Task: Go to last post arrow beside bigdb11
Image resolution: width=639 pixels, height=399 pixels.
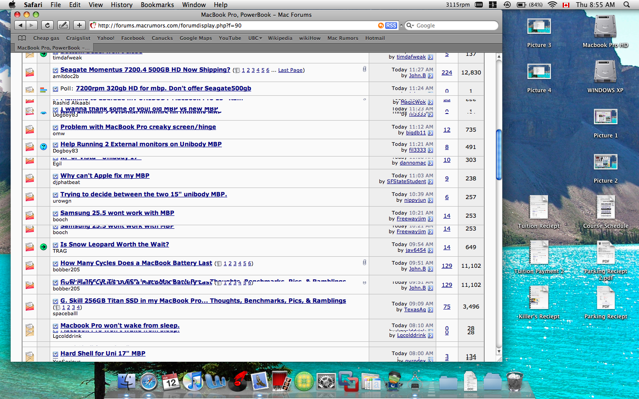Action: (x=430, y=133)
